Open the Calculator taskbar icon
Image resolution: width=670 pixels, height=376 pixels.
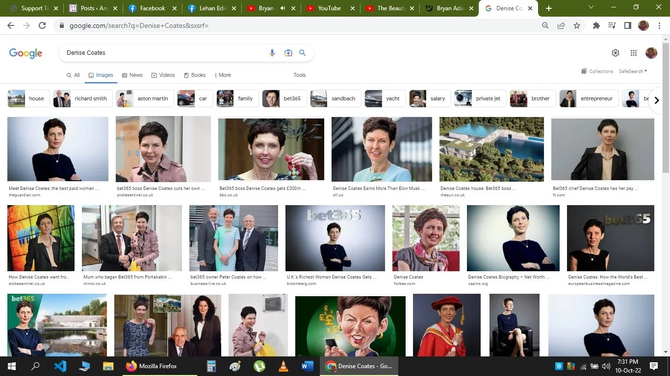point(211,366)
